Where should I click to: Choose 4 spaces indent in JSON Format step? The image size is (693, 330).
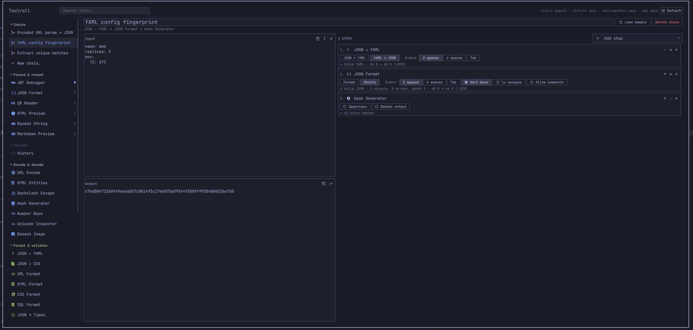pos(434,82)
